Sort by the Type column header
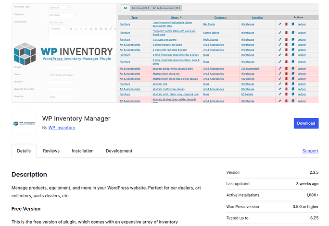329x226 pixels. click(134, 17)
